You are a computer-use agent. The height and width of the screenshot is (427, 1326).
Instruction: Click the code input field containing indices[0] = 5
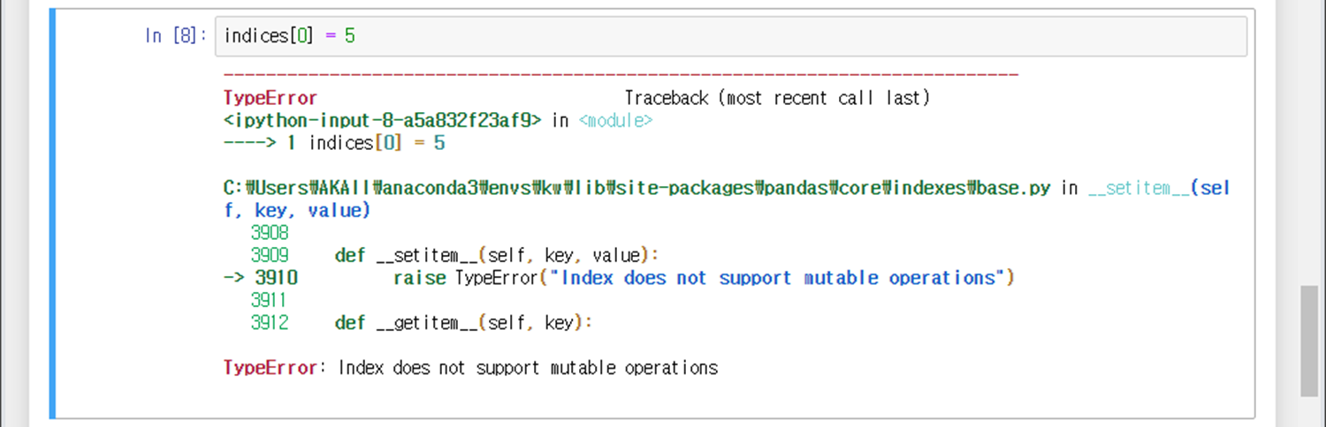point(730,36)
